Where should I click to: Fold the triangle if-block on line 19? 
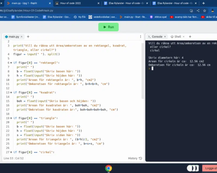[11, 118]
